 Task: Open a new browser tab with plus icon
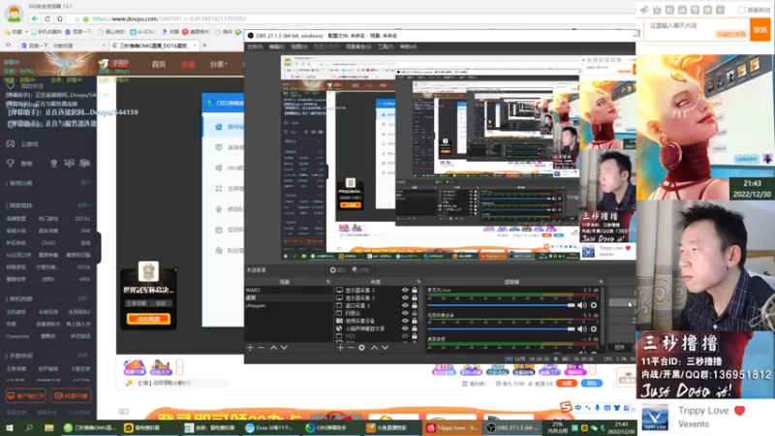click(x=204, y=46)
